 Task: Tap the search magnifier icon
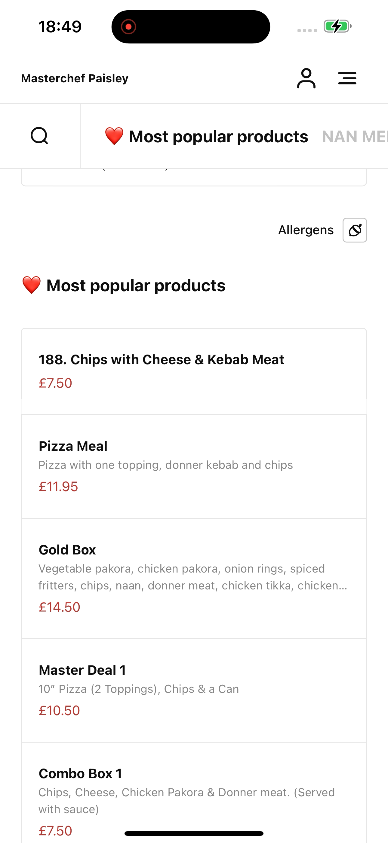coord(39,136)
